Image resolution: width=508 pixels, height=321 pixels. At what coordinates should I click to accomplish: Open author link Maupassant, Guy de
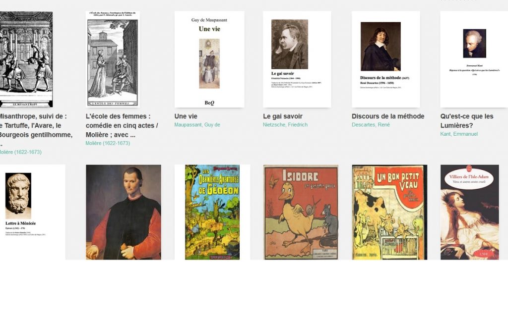(x=197, y=124)
